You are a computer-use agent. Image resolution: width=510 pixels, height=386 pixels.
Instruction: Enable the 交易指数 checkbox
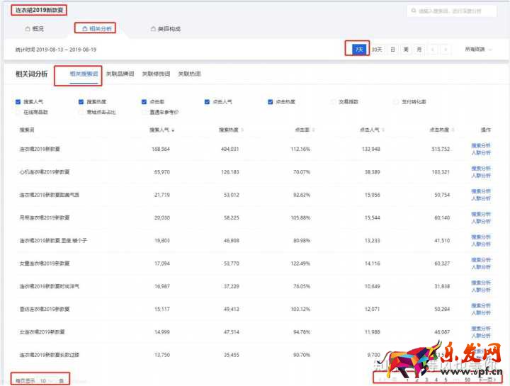coord(333,102)
